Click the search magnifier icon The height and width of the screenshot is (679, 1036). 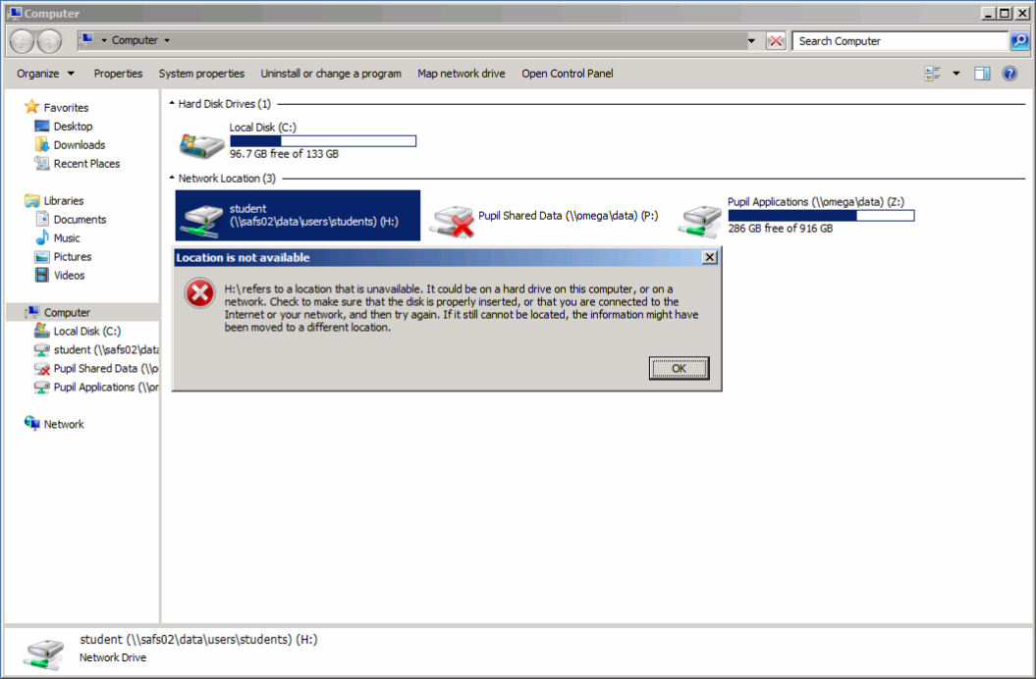[1019, 41]
